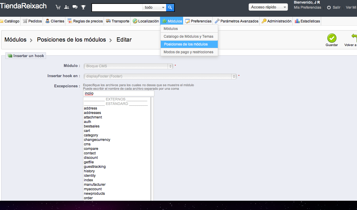Screen dimensions: 357x210
Task: Click the Módulos top menu tab
Action: point(172,21)
